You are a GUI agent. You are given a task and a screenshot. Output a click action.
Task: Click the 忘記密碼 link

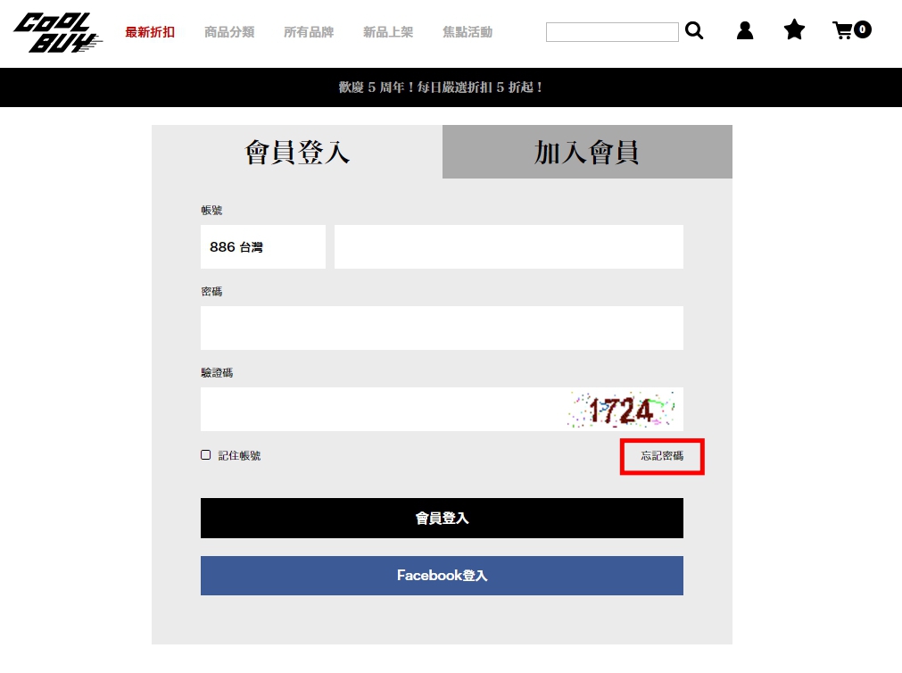coord(662,456)
